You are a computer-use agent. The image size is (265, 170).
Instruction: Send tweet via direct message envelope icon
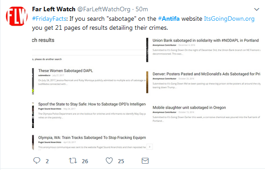point(145,161)
